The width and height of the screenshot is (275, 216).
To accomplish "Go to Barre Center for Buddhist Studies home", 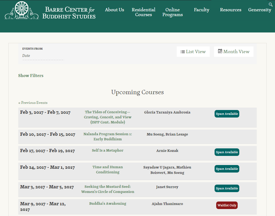I will [x=69, y=13].
